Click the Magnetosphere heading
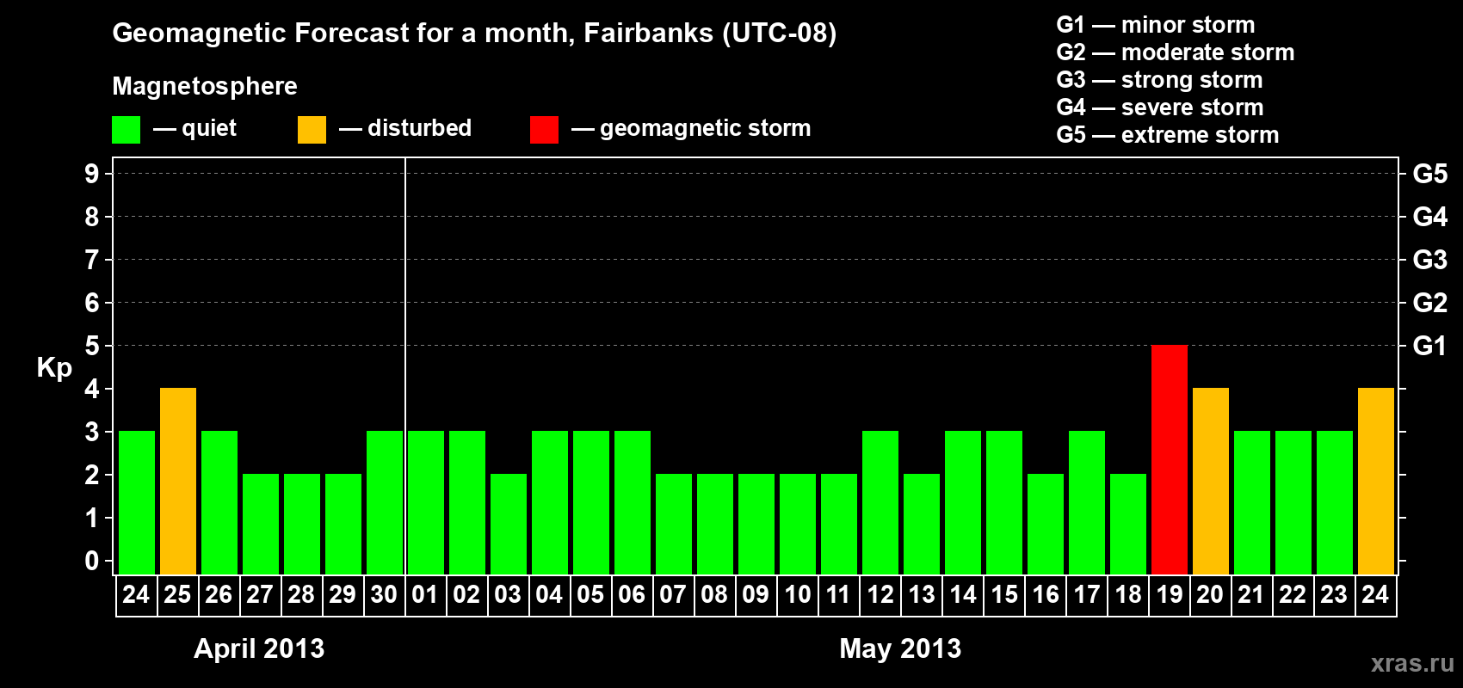The height and width of the screenshot is (688, 1463). 205,86
